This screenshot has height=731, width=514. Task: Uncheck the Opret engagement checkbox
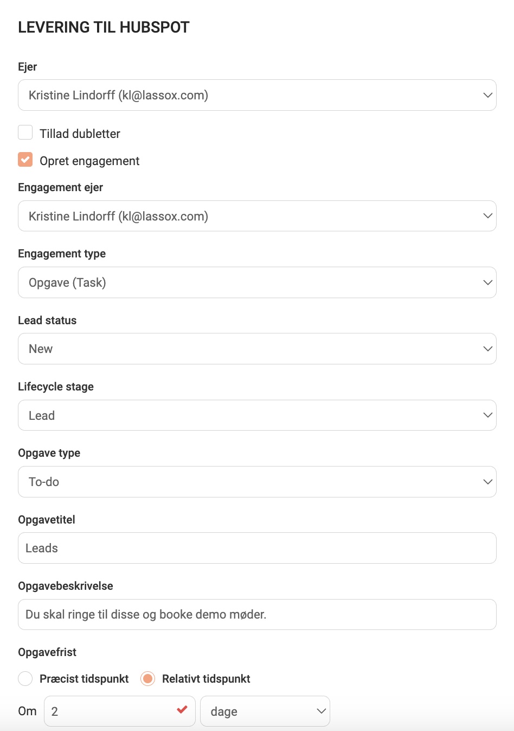click(25, 160)
